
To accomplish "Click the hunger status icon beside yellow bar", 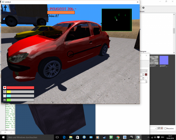I will (x=5, y=92).
